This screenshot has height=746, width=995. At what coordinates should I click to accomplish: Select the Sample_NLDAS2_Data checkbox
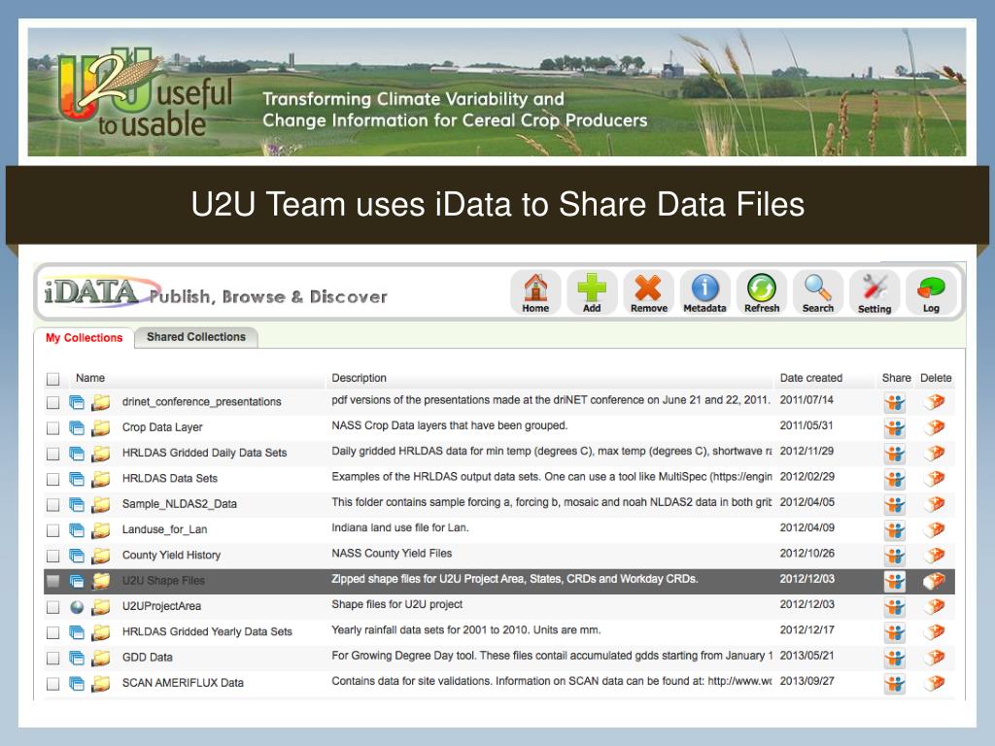pos(52,504)
